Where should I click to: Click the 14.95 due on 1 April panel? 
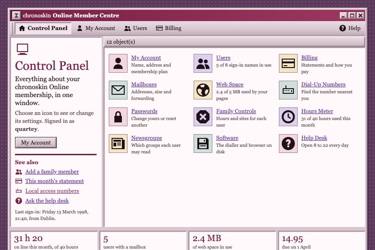[x=322, y=241]
